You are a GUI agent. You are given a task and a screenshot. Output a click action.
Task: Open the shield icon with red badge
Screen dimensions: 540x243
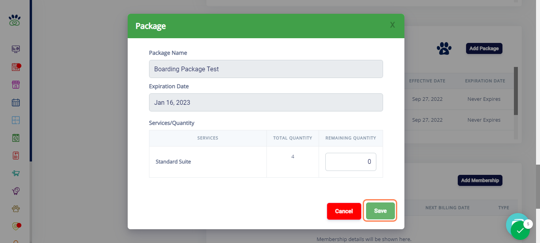[16, 226]
